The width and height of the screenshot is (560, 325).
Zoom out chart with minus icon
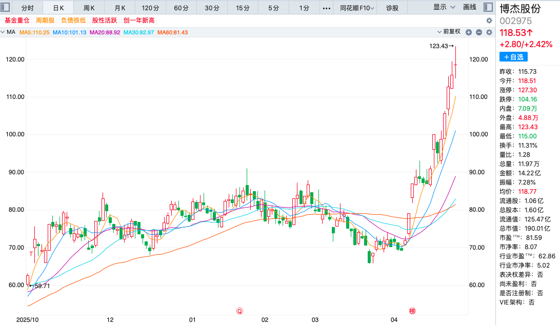pos(478,32)
